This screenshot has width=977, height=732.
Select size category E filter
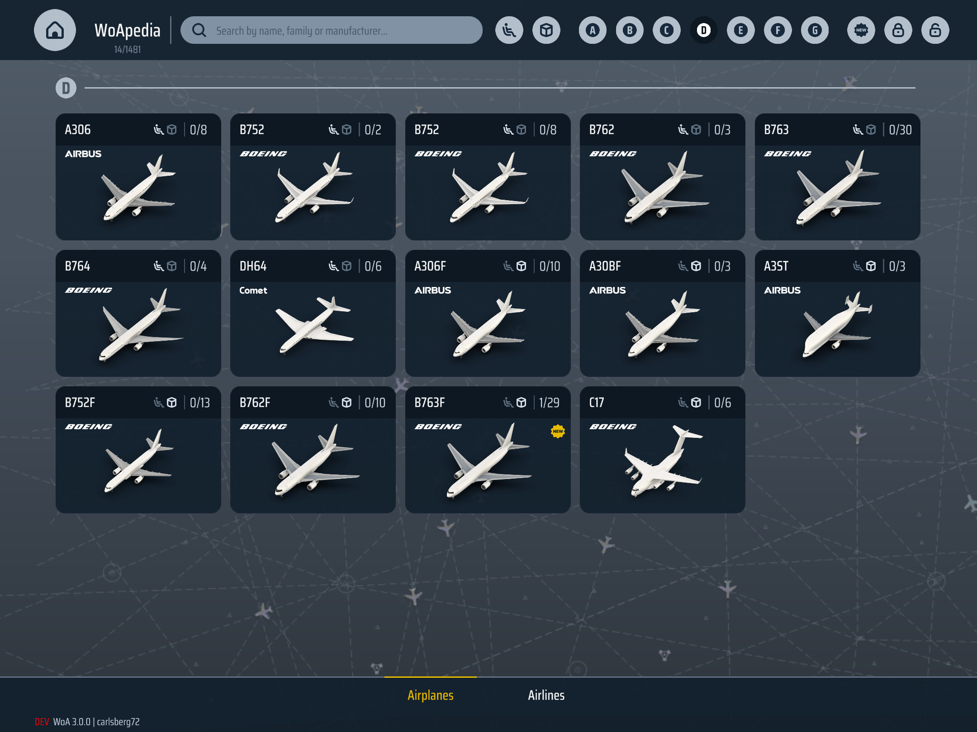click(x=740, y=30)
